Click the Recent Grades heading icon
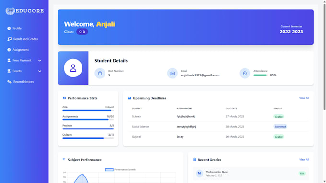 tap(194, 160)
